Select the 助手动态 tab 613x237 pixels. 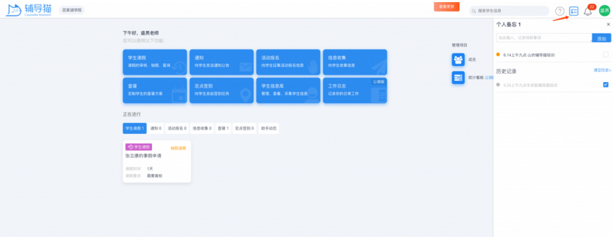coord(269,128)
